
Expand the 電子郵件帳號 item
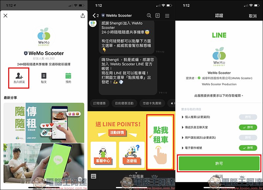[x=192, y=148]
